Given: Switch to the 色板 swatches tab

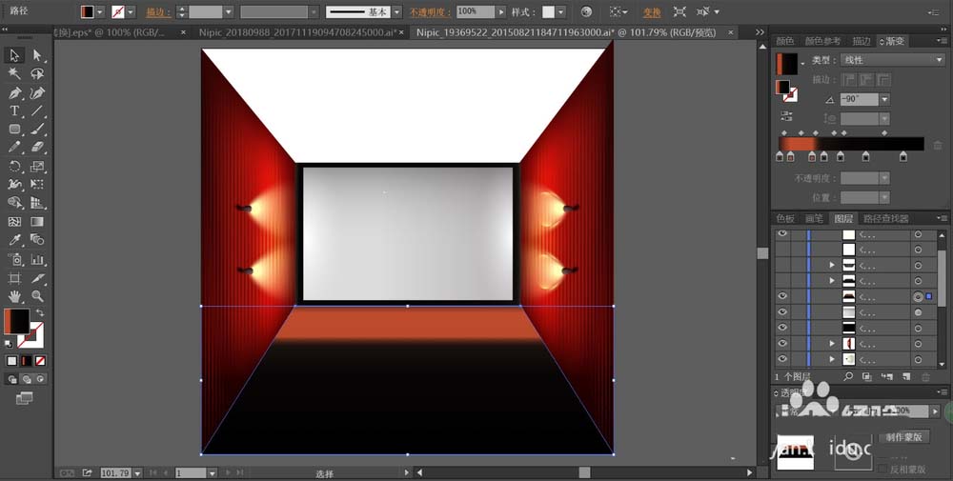Looking at the screenshot, I should click(x=785, y=219).
